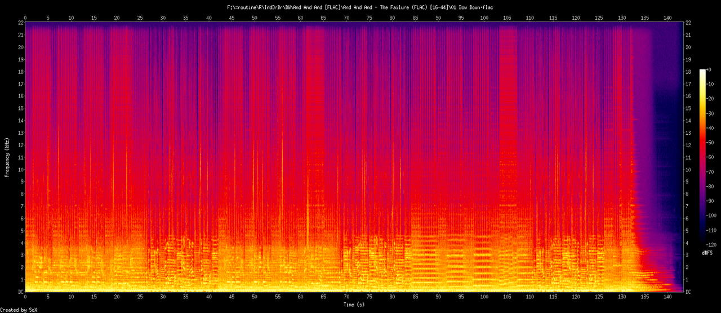Click the "135" tick on the top time axis

click(x=644, y=17)
